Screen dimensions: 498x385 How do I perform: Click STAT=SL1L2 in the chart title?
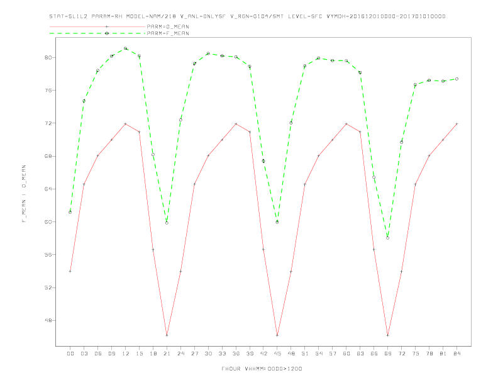click(x=69, y=16)
